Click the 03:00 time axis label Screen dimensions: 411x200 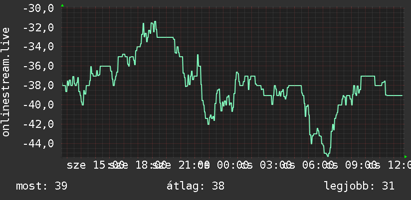point(275,165)
